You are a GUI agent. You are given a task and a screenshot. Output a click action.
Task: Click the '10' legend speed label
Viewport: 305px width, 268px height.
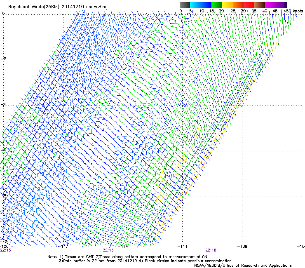click(202, 11)
